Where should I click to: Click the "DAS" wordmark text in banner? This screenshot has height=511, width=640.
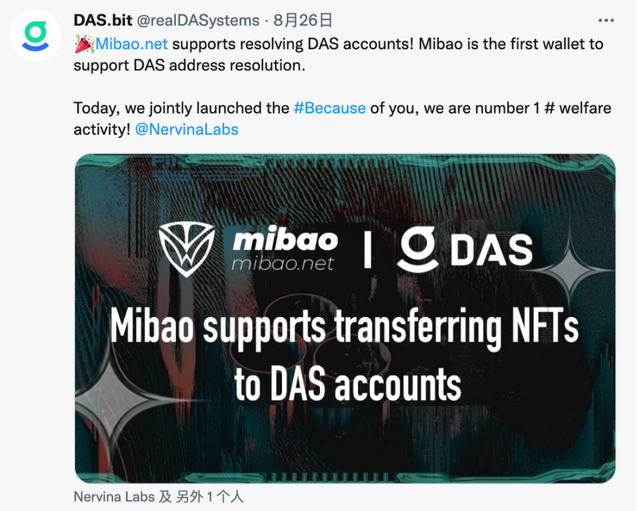click(x=491, y=250)
